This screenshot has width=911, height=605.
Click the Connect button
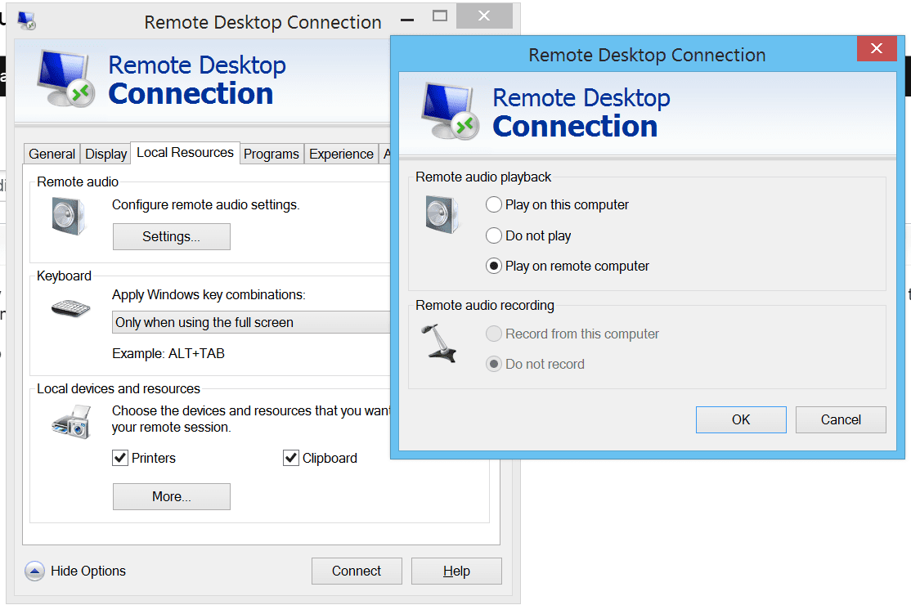click(x=357, y=571)
